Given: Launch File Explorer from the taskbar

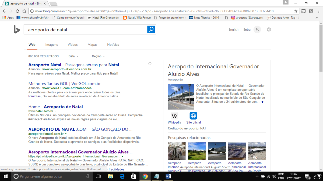Looking at the screenshot, I should point(110,176).
